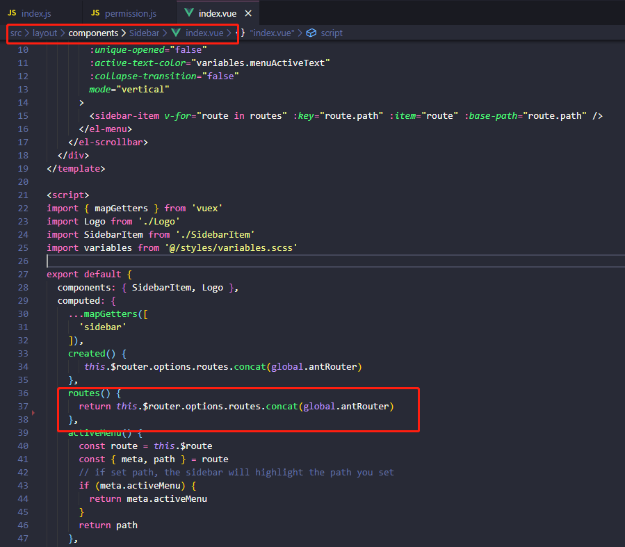Viewport: 625px width, 547px height.
Task: Click 'created()' method on line 33
Action: tap(92, 353)
